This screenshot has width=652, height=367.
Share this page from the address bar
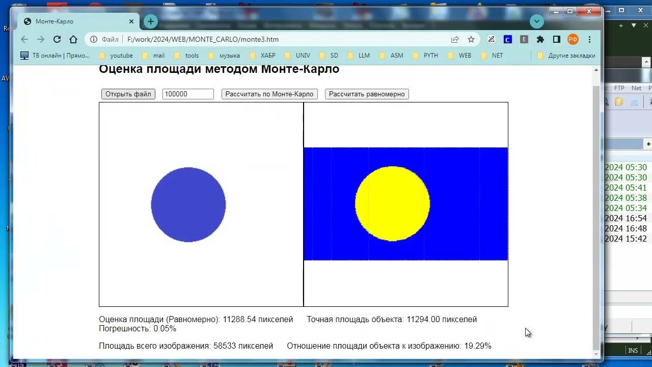[455, 39]
